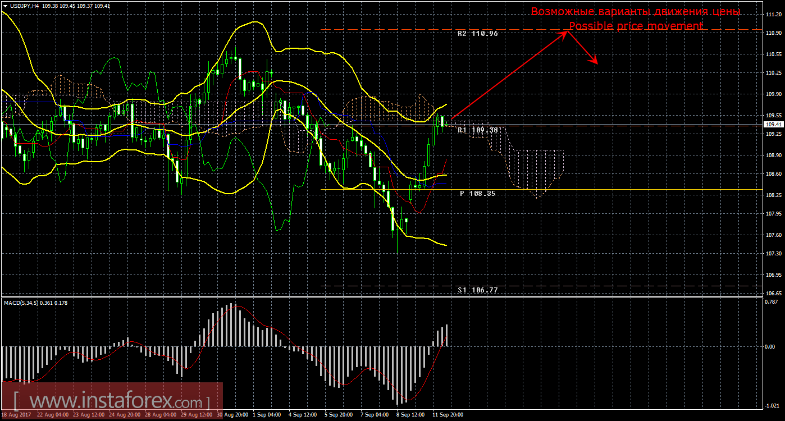Click the 18 Aug 2017 date label

(x=16, y=415)
